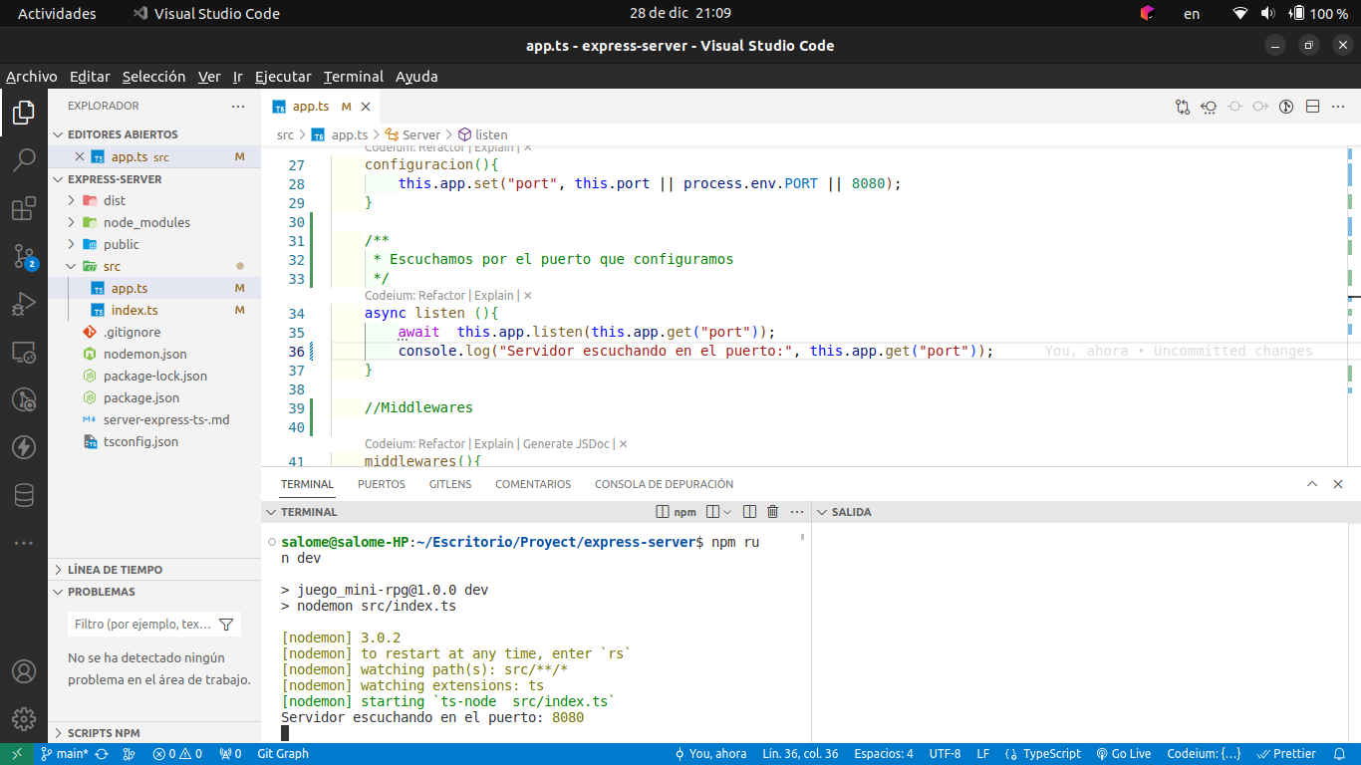Open the Archivo menu
Screen dimensions: 1361x765
click(x=32, y=77)
